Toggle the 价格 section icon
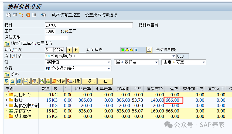Viewport: 232px width, 134px height. coord(7,75)
